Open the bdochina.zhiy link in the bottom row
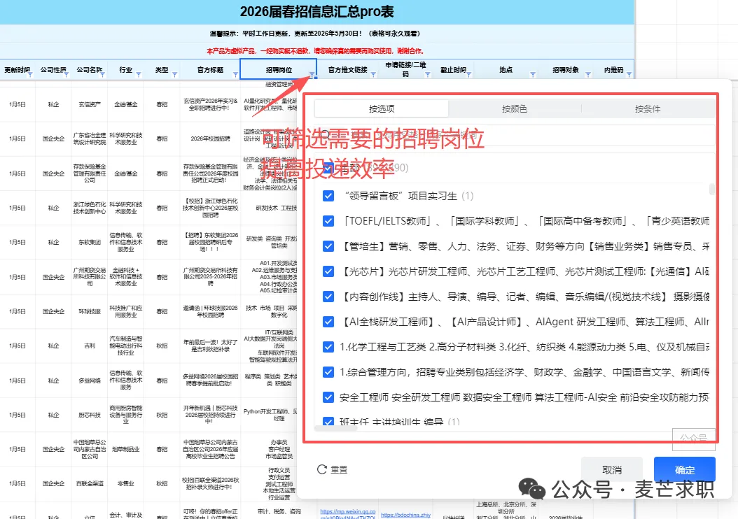738x519 pixels. [x=405, y=516]
